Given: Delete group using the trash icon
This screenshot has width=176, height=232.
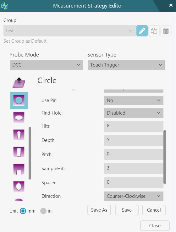Looking at the screenshot, I should [166, 31].
